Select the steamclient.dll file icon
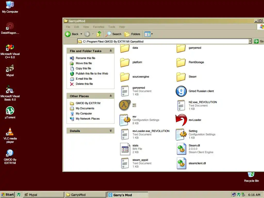 pyautogui.click(x=181, y=163)
